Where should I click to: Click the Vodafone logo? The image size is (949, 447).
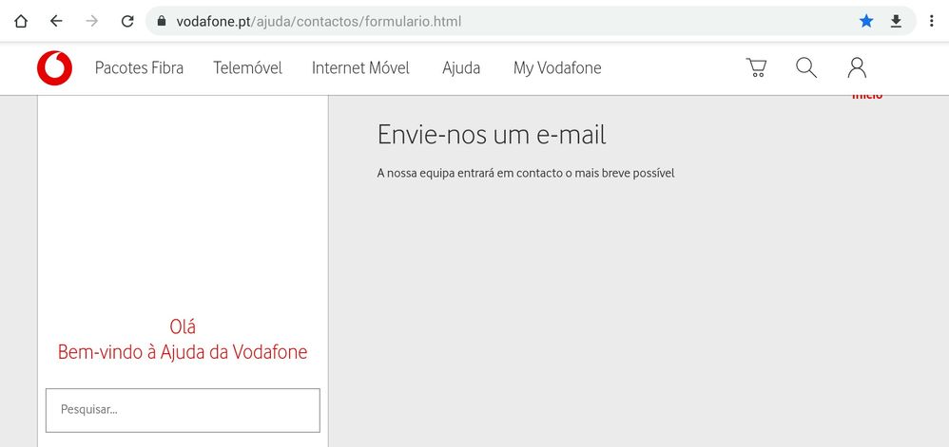[x=54, y=68]
